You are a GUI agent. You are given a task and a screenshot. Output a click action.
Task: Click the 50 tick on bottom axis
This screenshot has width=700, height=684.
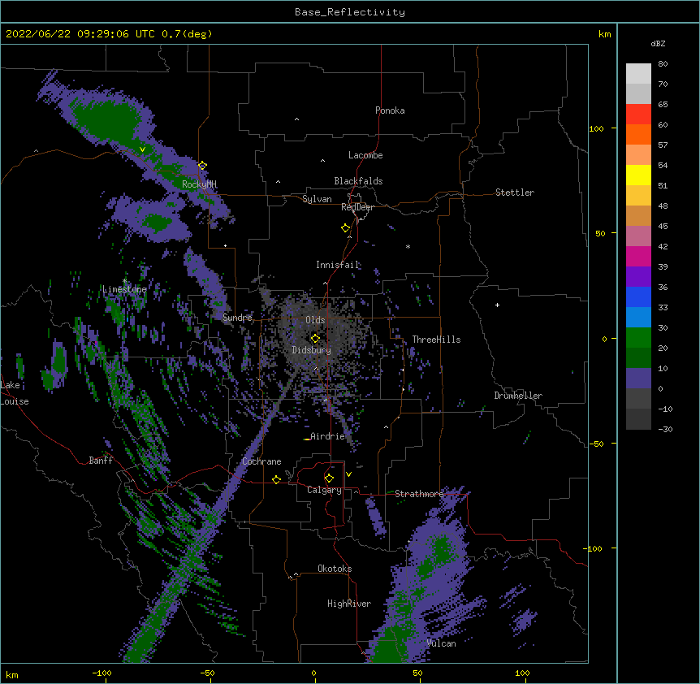(417, 673)
